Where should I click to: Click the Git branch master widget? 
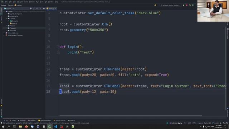pyautogui.click(x=215, y=123)
